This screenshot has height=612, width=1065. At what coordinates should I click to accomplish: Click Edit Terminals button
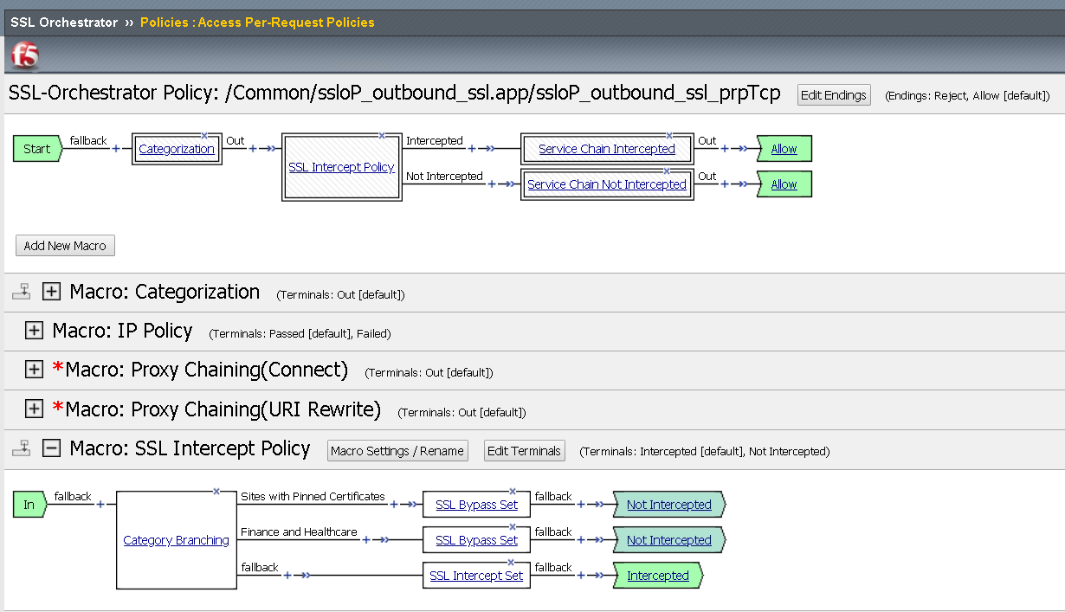click(x=525, y=451)
